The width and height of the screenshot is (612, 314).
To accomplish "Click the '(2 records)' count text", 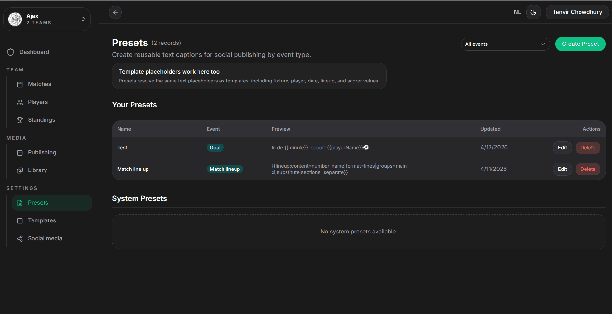I will coord(166,43).
